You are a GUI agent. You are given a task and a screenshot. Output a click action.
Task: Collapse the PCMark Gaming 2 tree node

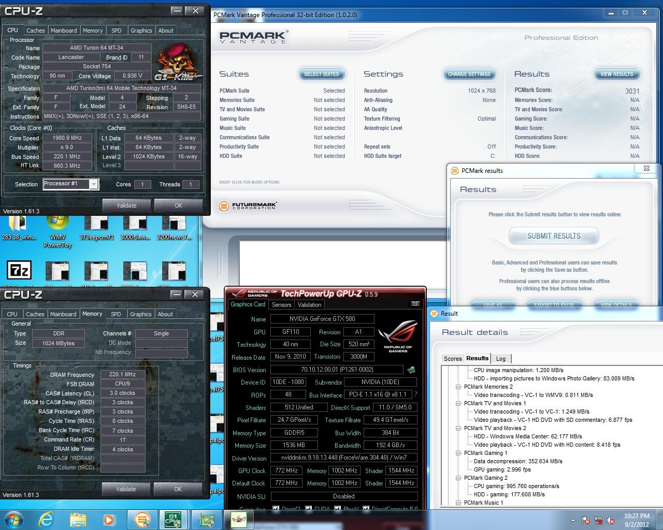(458, 478)
